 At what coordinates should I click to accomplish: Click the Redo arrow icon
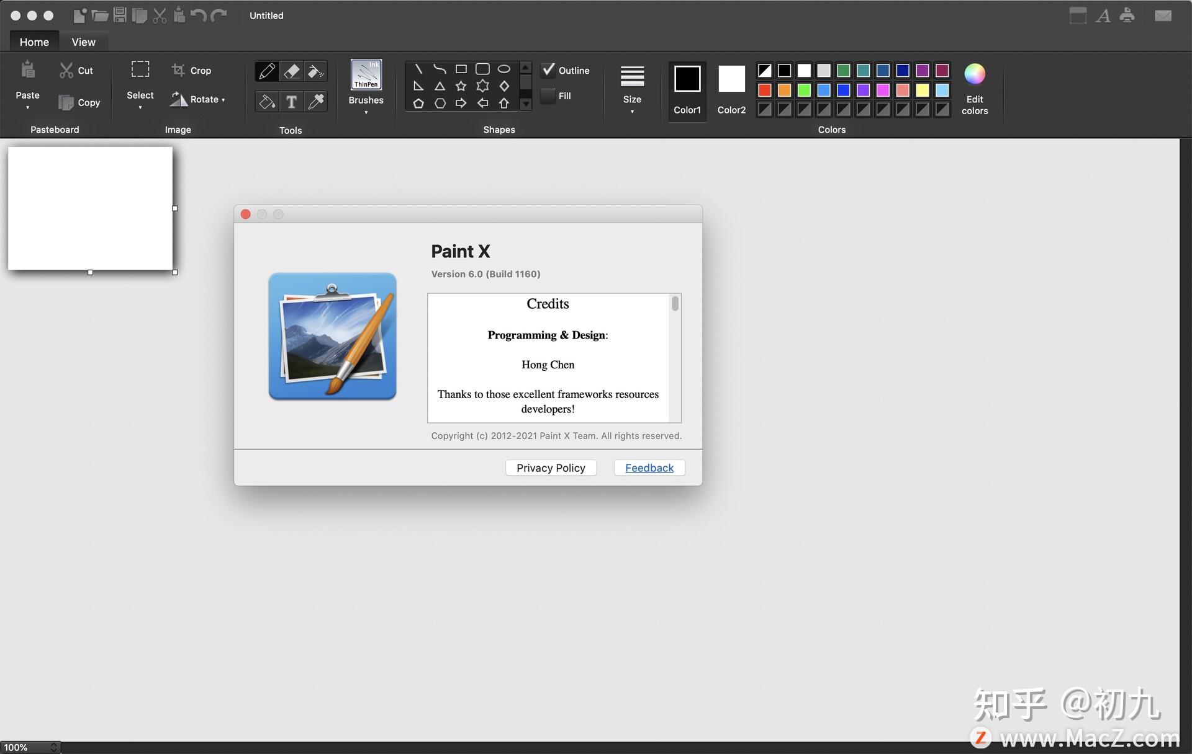coord(219,16)
